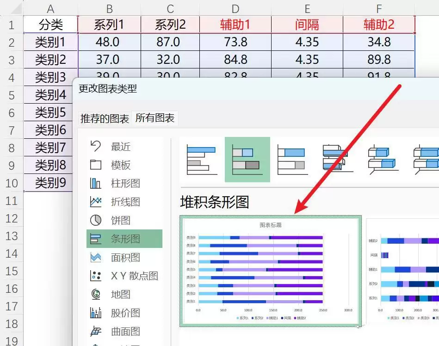Switch to the 所有图表 tab
The width and height of the screenshot is (439, 346).
tap(155, 118)
